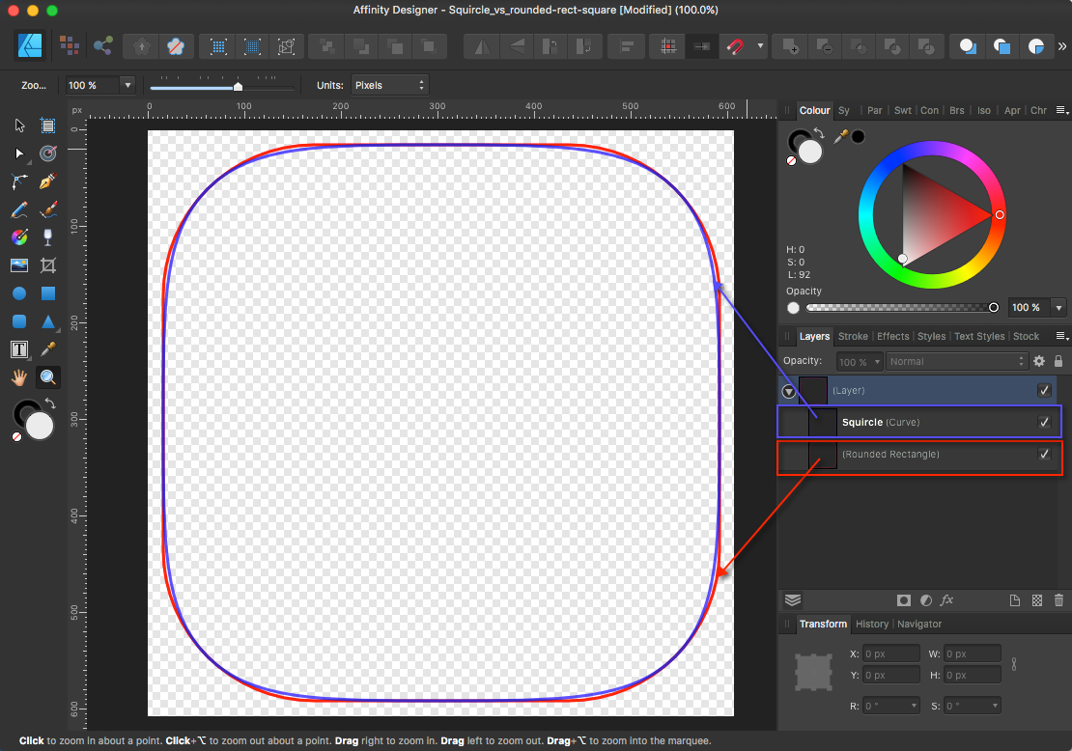Select the Node tool

pyautogui.click(x=17, y=153)
